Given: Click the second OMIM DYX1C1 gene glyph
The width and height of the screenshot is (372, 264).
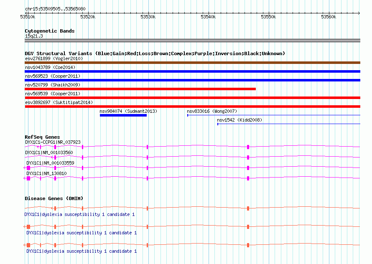Looking at the screenshot, I should click(192, 226).
